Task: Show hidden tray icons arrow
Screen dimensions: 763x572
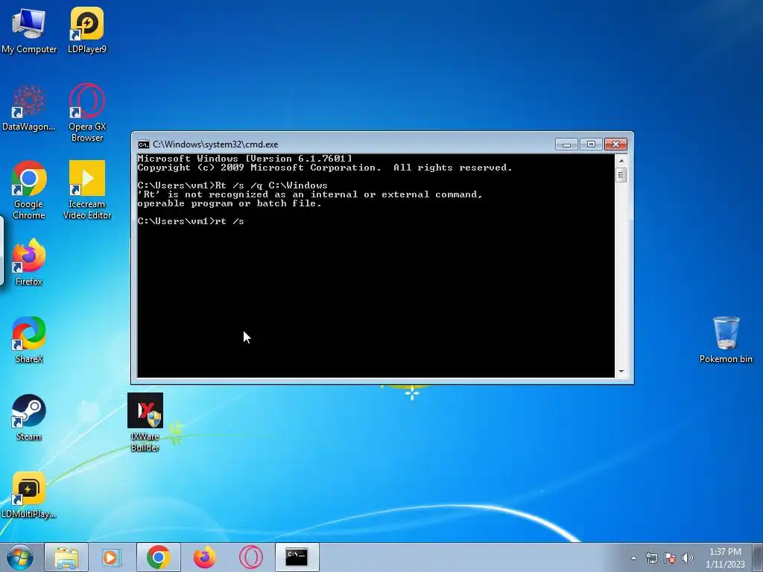Action: (x=633, y=558)
